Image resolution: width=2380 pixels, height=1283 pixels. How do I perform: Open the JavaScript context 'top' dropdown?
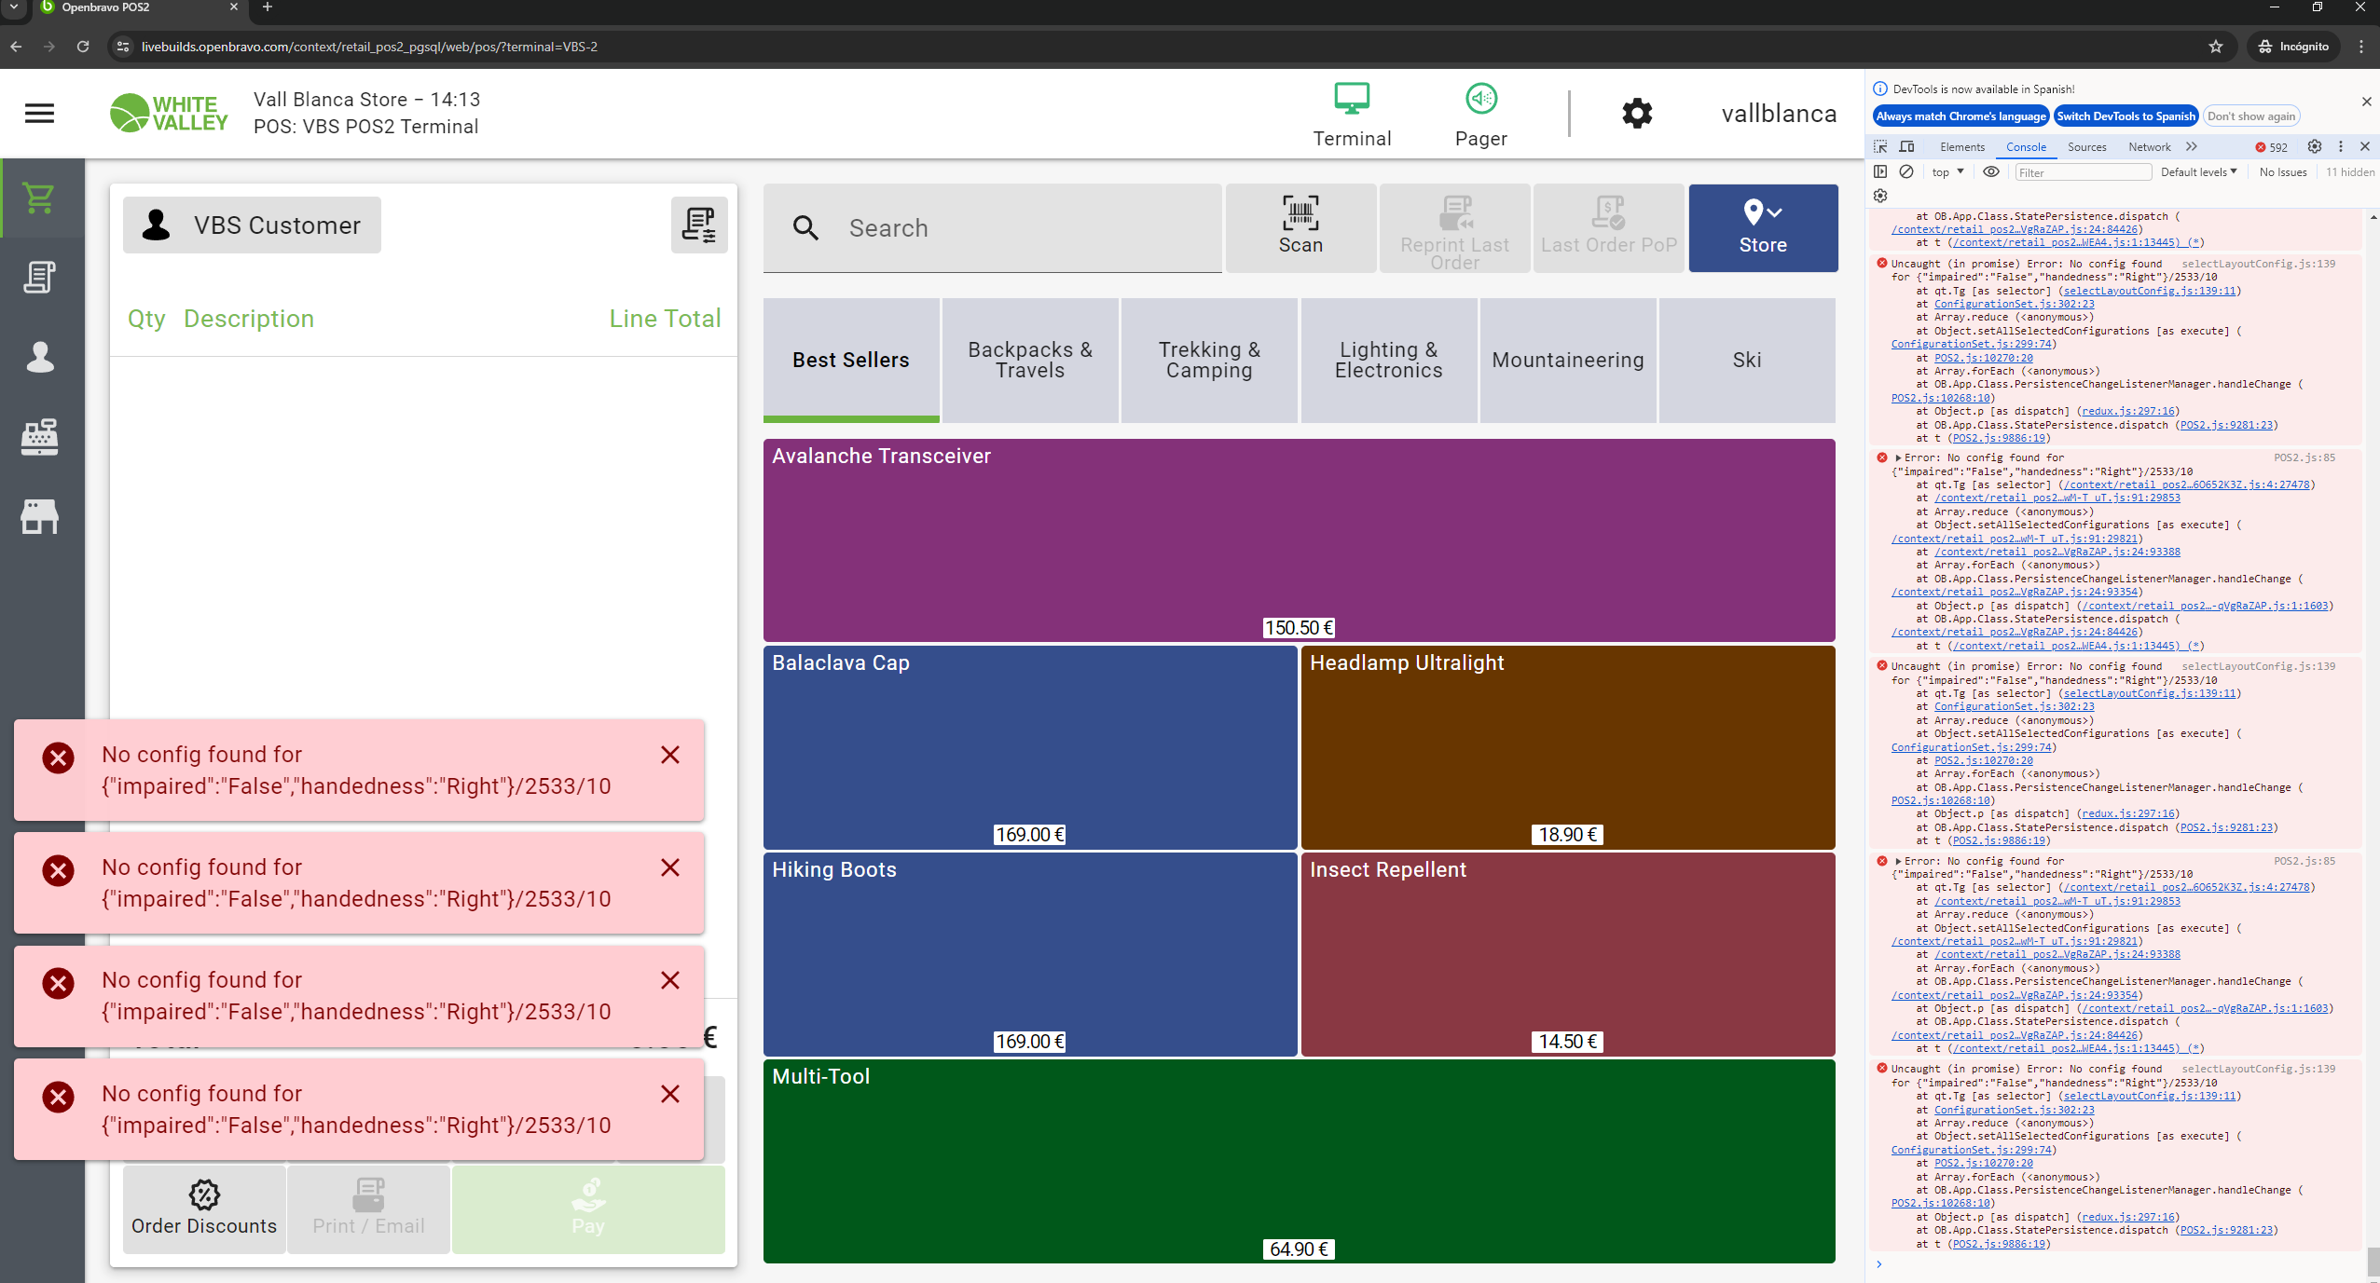pyautogui.click(x=1947, y=172)
